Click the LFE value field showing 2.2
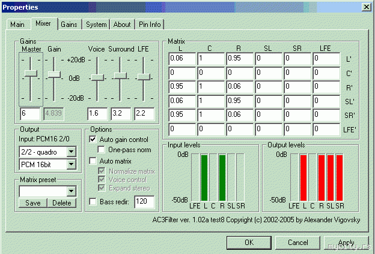The width and height of the screenshot is (375, 254). [144, 114]
